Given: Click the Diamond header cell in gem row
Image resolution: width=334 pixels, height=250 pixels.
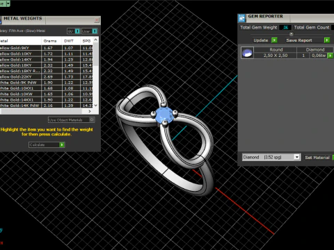Looking at the screenshot, I should (315, 49).
